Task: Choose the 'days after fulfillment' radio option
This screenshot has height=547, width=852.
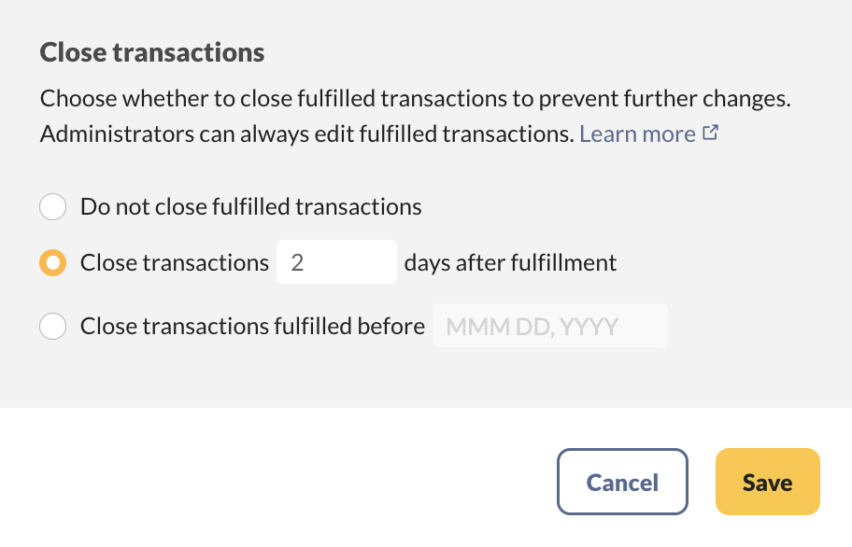Action: (52, 263)
